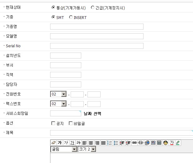Expand the 팩스번호 area code dropdown
The width and height of the screenshot is (193, 163).
tap(64, 104)
